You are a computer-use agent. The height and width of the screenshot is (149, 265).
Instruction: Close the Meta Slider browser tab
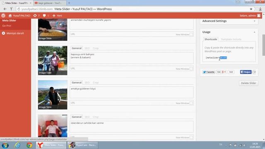point(31,3)
